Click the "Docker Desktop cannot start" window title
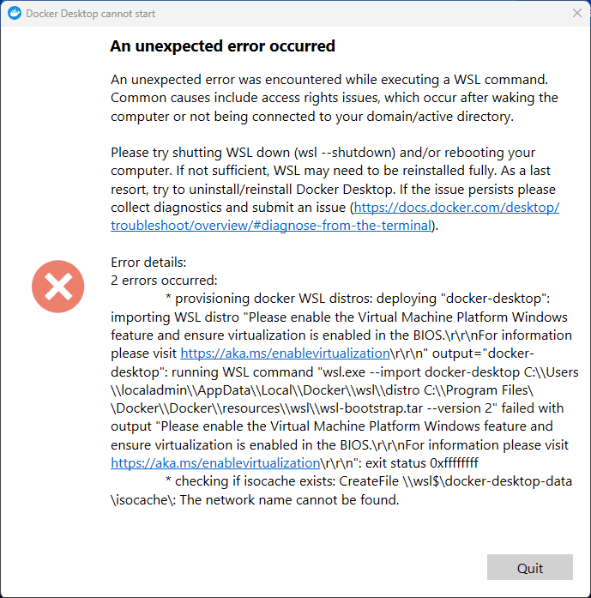This screenshot has height=598, width=591. (x=91, y=14)
